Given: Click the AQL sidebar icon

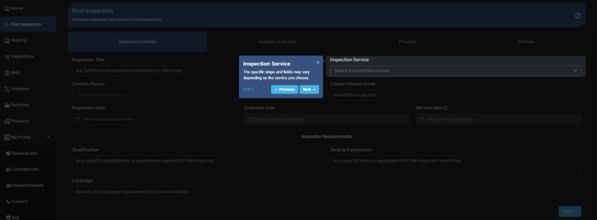Looking at the screenshot, I should pyautogui.click(x=8, y=218).
